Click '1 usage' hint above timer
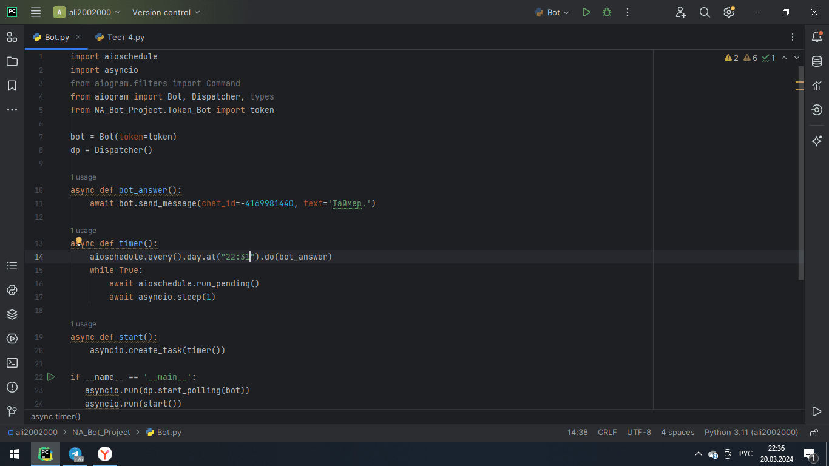The width and height of the screenshot is (829, 466). [83, 231]
